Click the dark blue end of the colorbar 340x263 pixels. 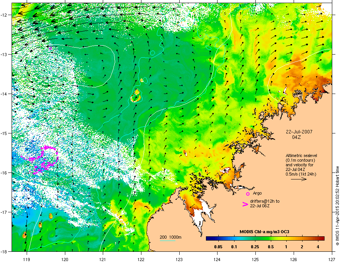click(x=209, y=238)
